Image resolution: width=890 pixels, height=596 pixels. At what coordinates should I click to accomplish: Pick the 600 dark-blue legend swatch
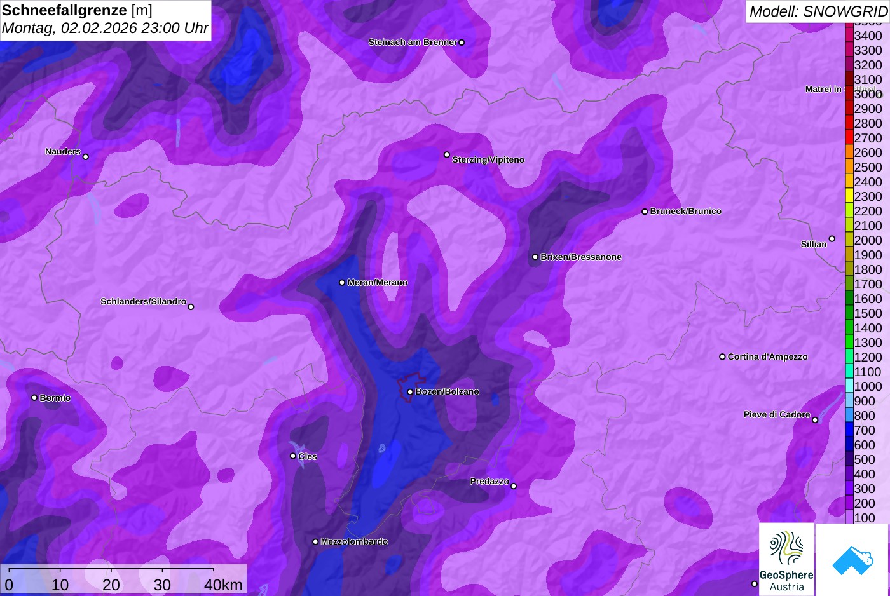(x=849, y=444)
